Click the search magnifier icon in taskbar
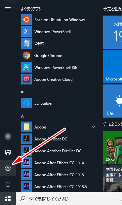The image size is (122, 205). point(22,199)
